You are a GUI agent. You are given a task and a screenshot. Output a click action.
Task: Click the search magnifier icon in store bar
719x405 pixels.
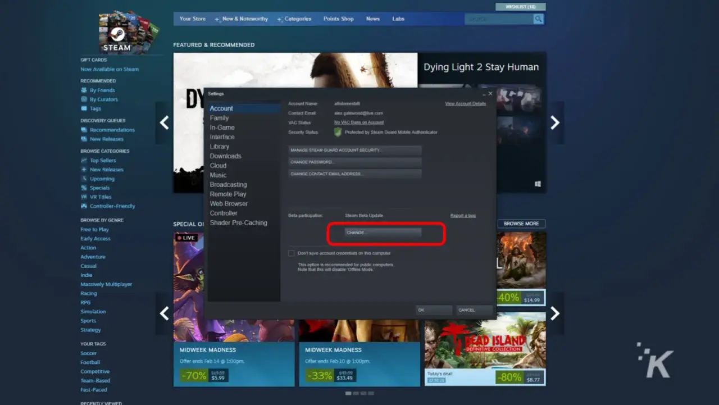click(538, 19)
